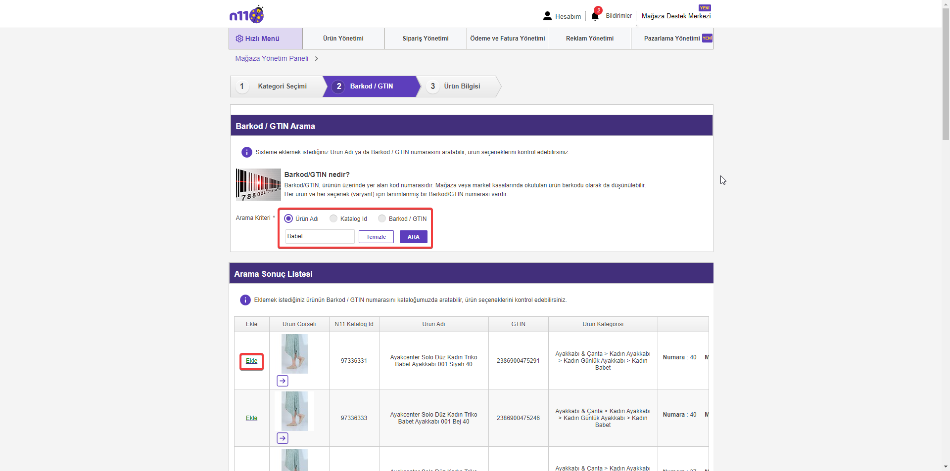950x471 pixels.
Task: Click product name ending Bej 40
Action: pyautogui.click(x=433, y=418)
